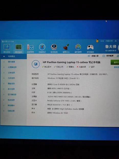Click the 处理器 row label
The height and width of the screenshot is (159, 119).
coord(34,84)
